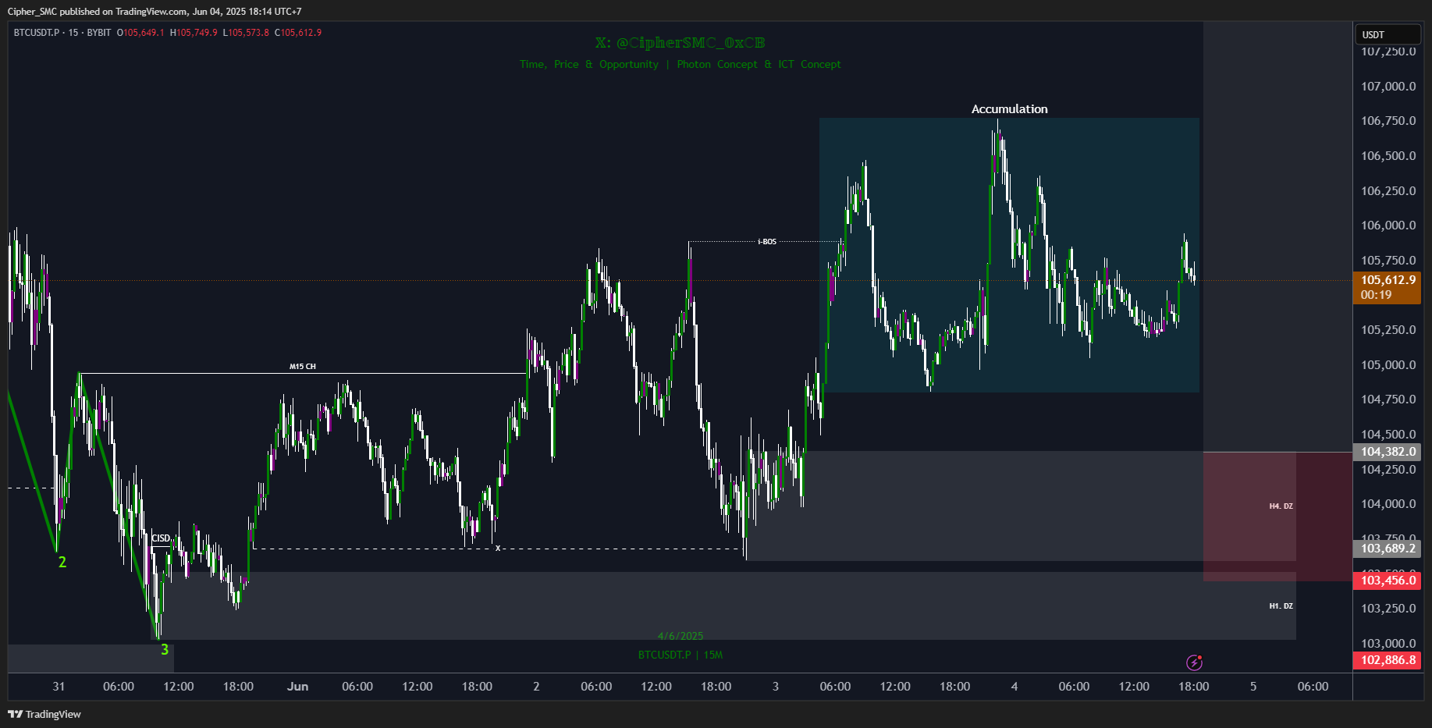Screen dimensions: 1432x728
Task: Click the 105,250.0 price axis tick
Action: coord(1388,330)
